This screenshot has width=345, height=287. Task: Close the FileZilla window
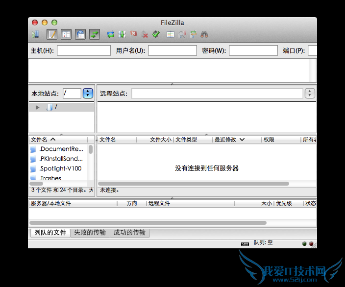pyautogui.click(x=35, y=23)
